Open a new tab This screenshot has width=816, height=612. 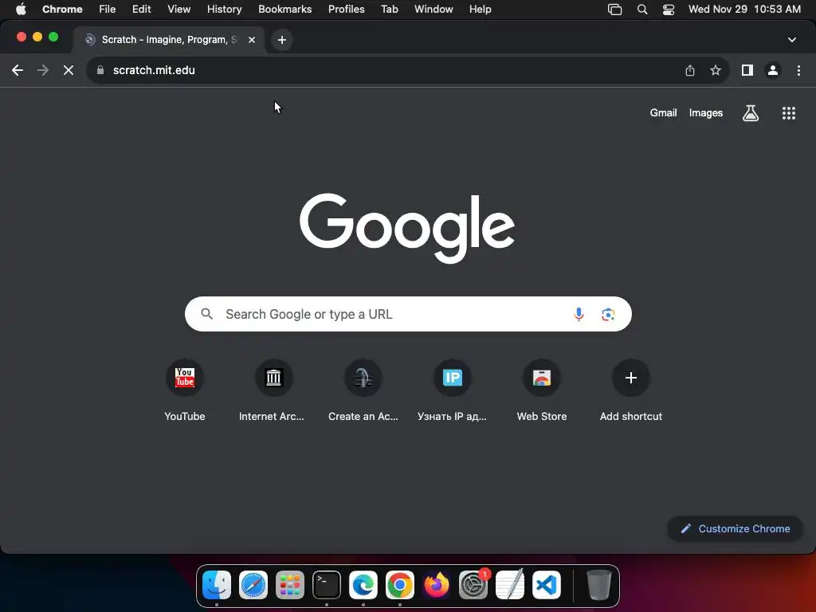282,40
